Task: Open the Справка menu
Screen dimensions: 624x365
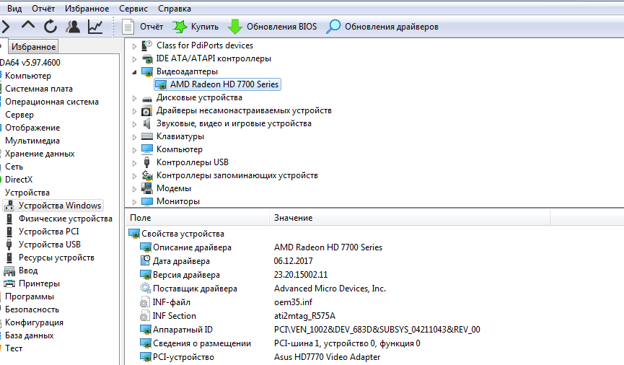Action: (x=174, y=9)
